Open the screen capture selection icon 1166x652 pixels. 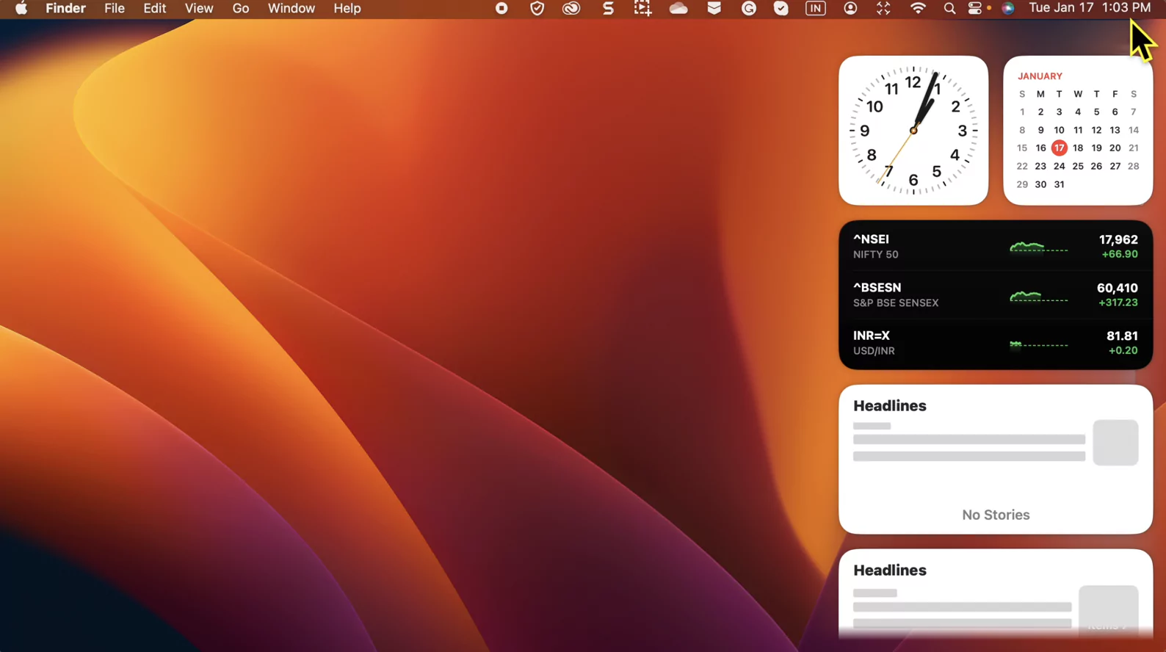click(642, 8)
